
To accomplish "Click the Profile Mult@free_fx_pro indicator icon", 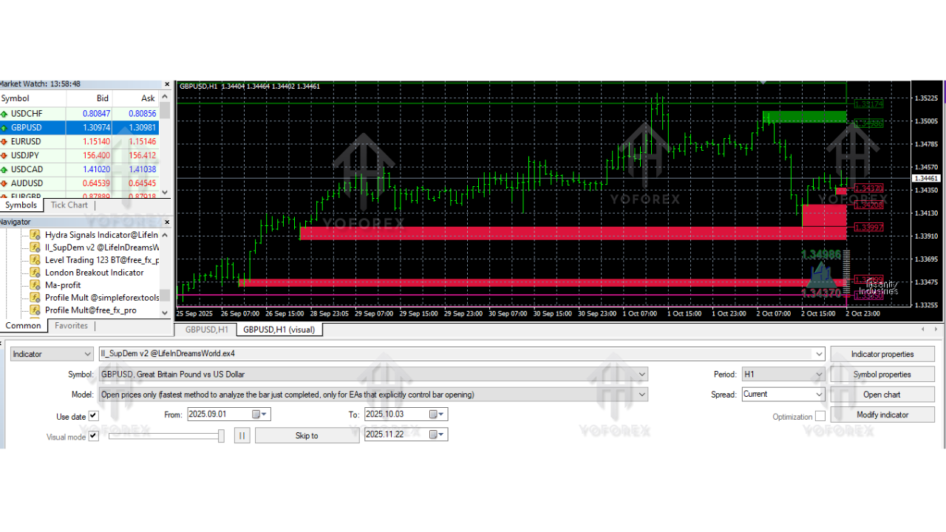I will 35,310.
